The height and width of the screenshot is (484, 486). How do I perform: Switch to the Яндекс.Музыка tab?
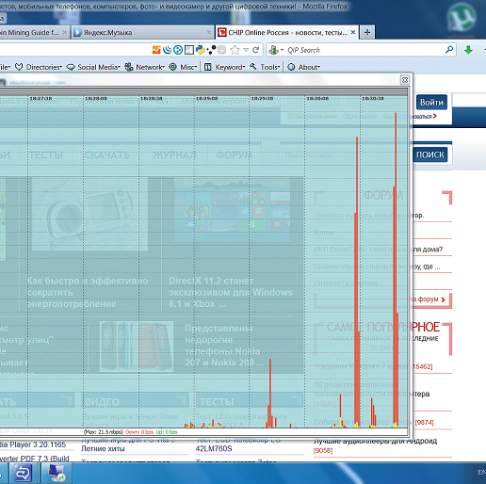[x=142, y=32]
